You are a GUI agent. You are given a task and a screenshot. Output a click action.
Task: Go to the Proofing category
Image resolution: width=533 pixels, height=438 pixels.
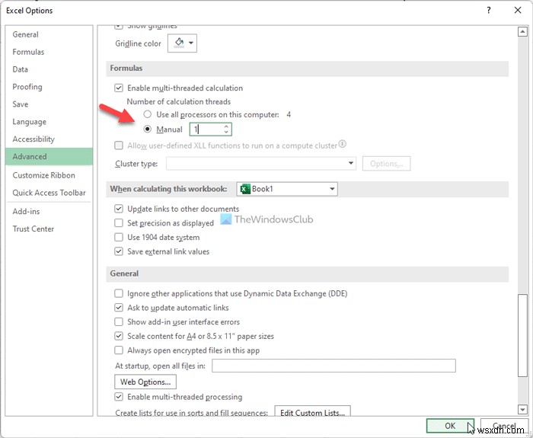49,87
